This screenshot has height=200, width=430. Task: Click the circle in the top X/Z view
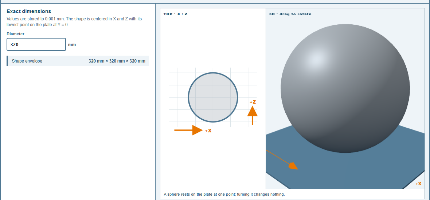pos(213,97)
